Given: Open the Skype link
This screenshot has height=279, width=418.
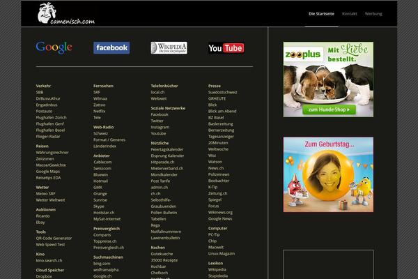Looking at the screenshot, I should [99, 206].
